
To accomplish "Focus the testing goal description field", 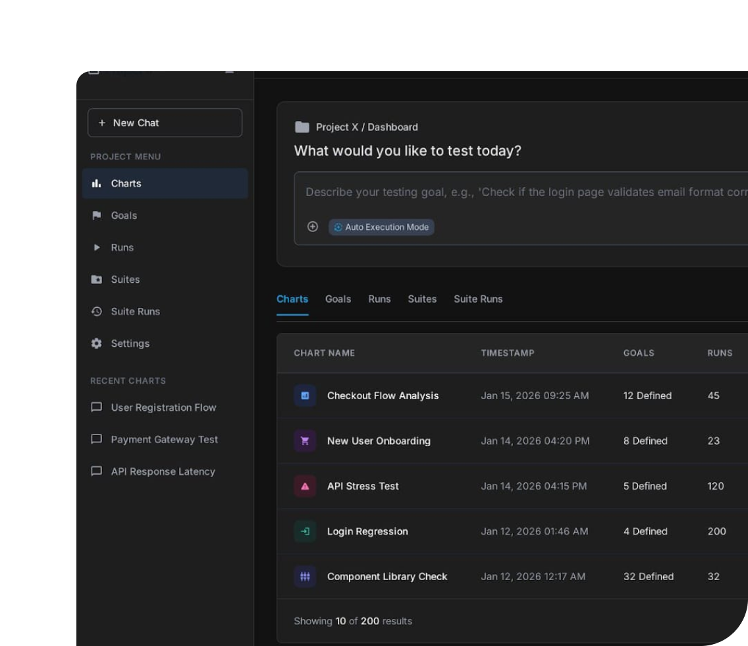I will coord(520,192).
